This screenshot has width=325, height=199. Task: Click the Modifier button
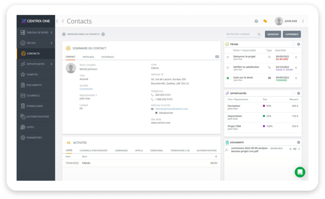pyautogui.click(x=273, y=34)
